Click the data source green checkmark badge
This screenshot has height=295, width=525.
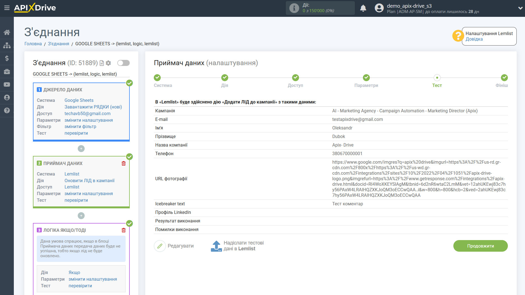(x=129, y=83)
